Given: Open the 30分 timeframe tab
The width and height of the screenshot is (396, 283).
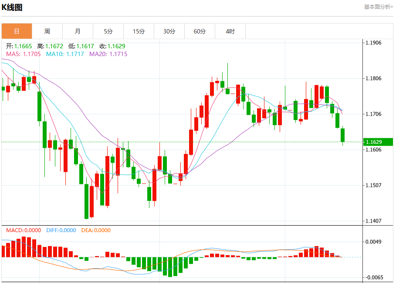Looking at the screenshot, I should click(169, 31).
